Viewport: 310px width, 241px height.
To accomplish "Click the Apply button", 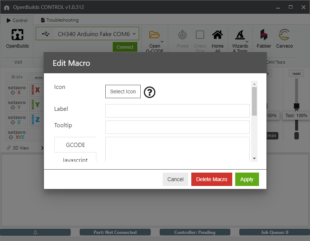I will point(247,179).
